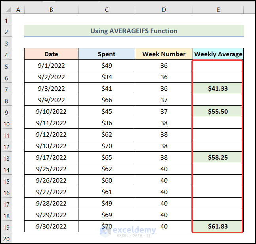Select the date cell 9/27/2022

51,192
